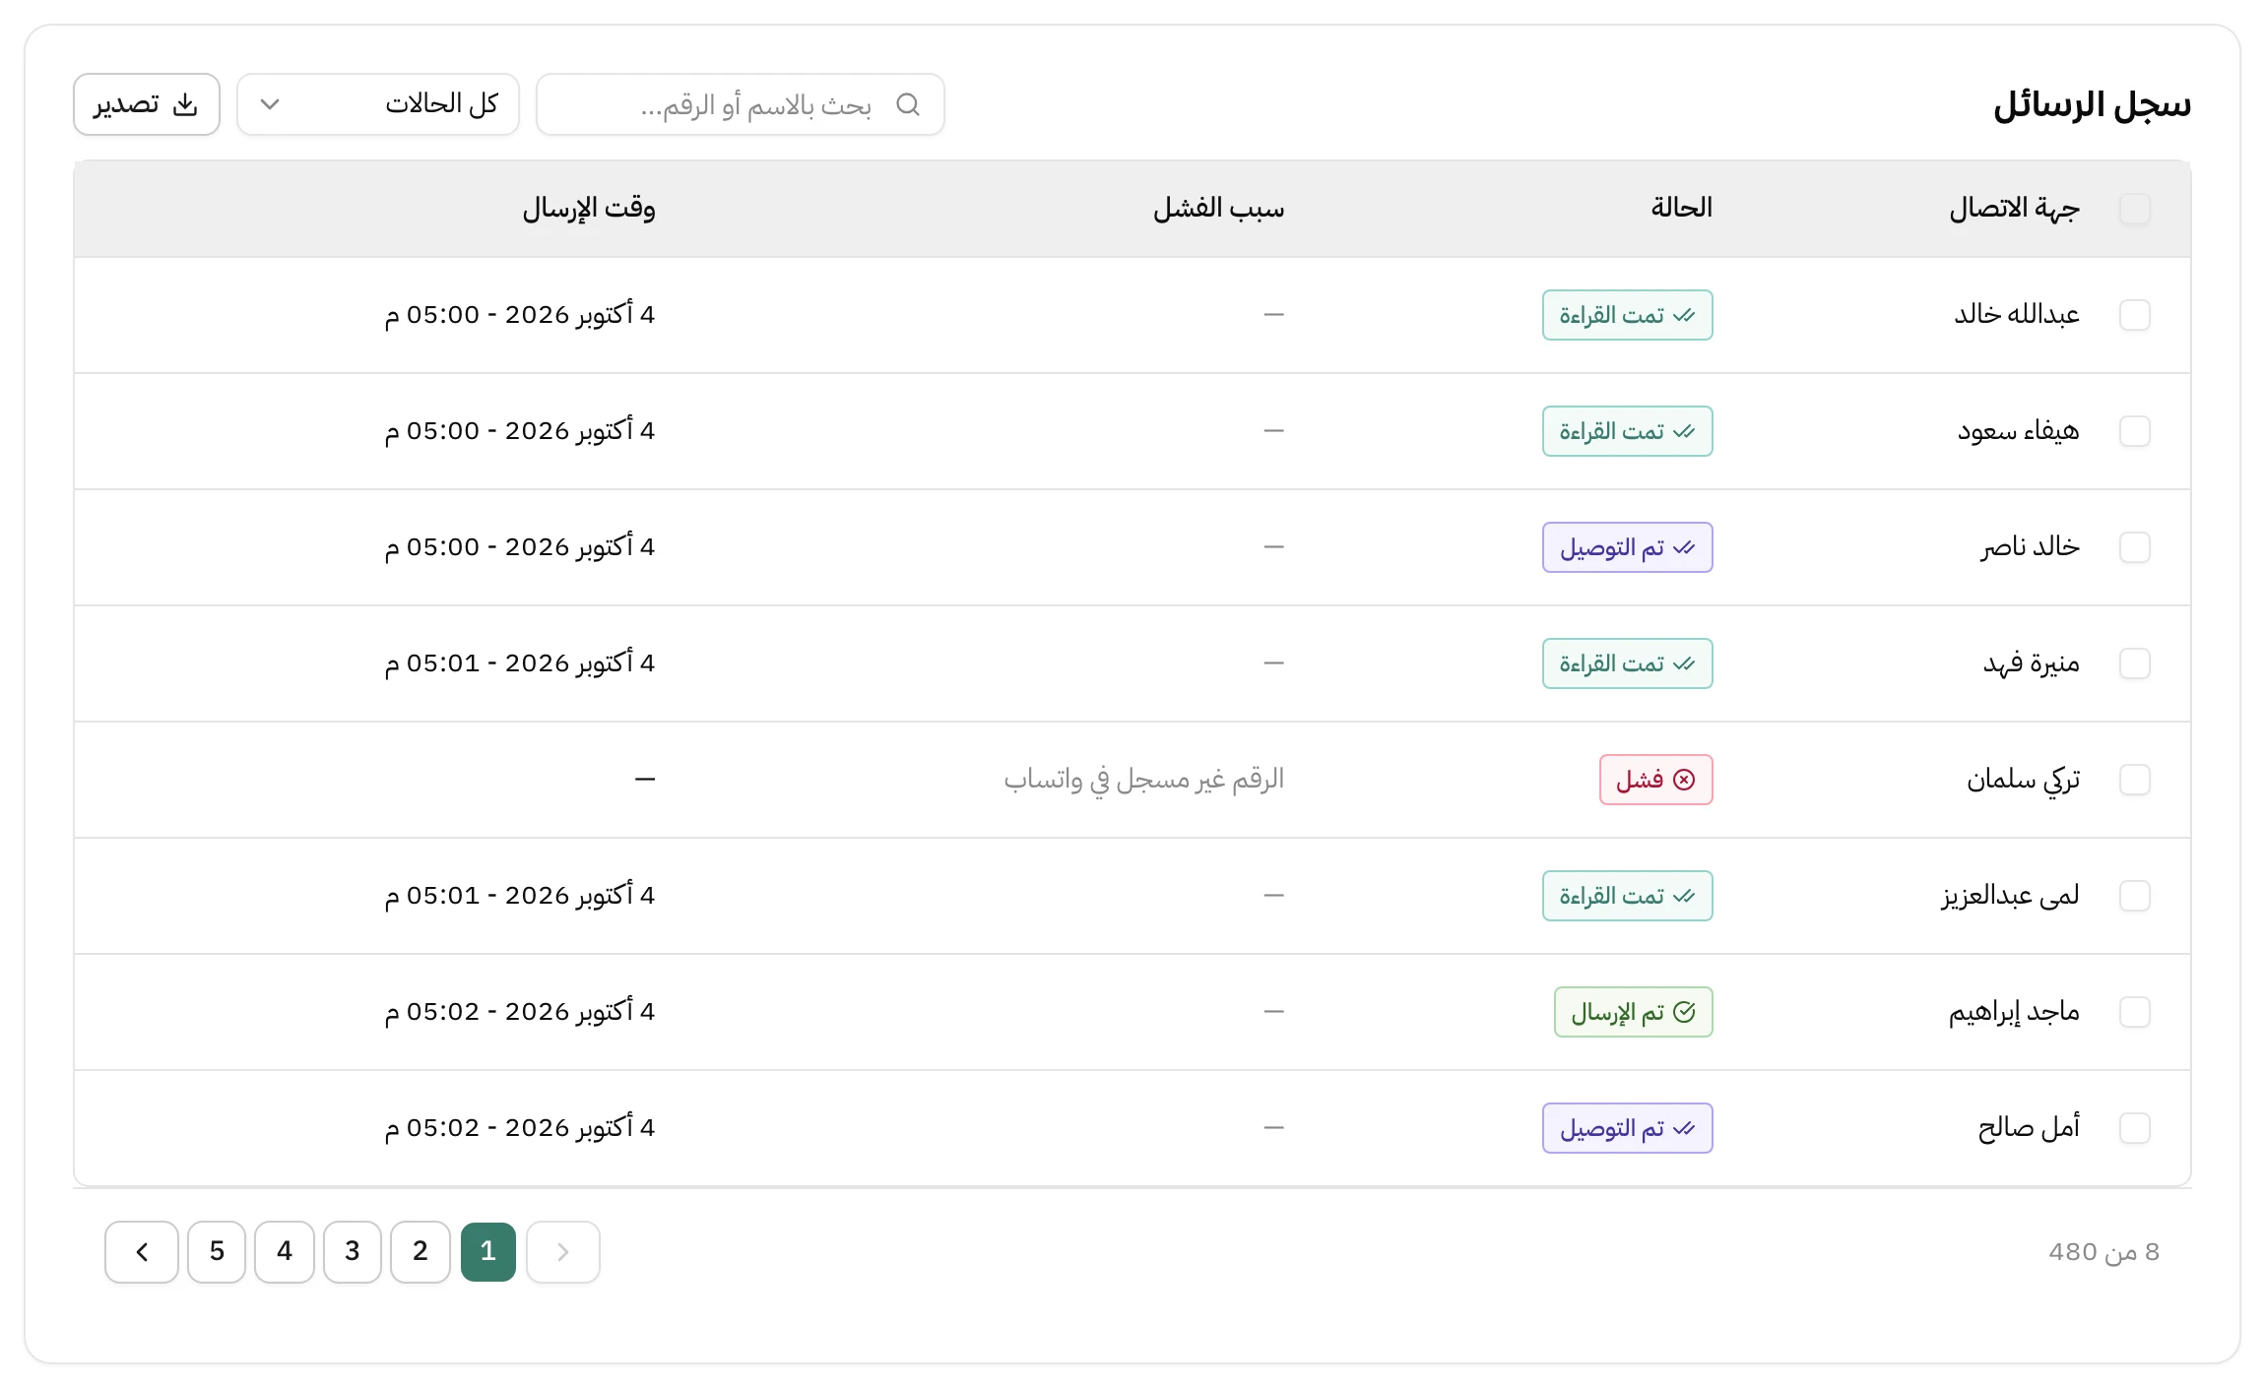Screen dimensions: 2265x1386
Task: Click the failed X icon in تركي سلمان row
Action: pos(1685,780)
